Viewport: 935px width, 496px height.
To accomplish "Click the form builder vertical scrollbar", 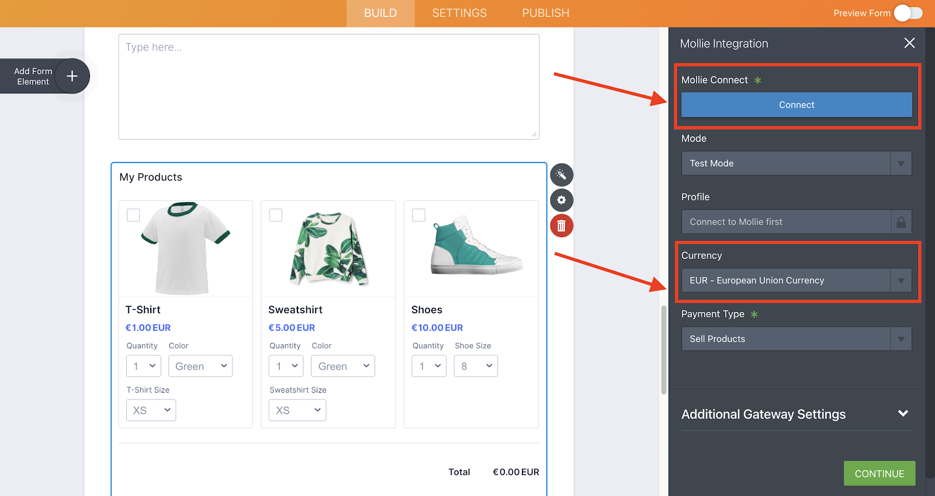I will pyautogui.click(x=664, y=350).
